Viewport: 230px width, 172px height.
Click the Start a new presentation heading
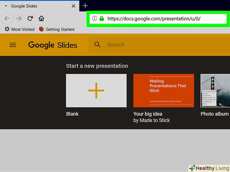coord(97,66)
